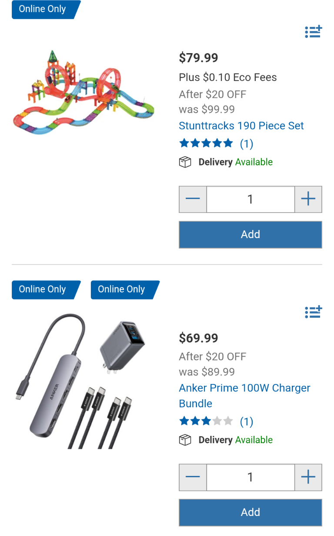Increase Anker bundle quantity with plus button
Screen dimensions: 334x536
pyautogui.click(x=308, y=477)
